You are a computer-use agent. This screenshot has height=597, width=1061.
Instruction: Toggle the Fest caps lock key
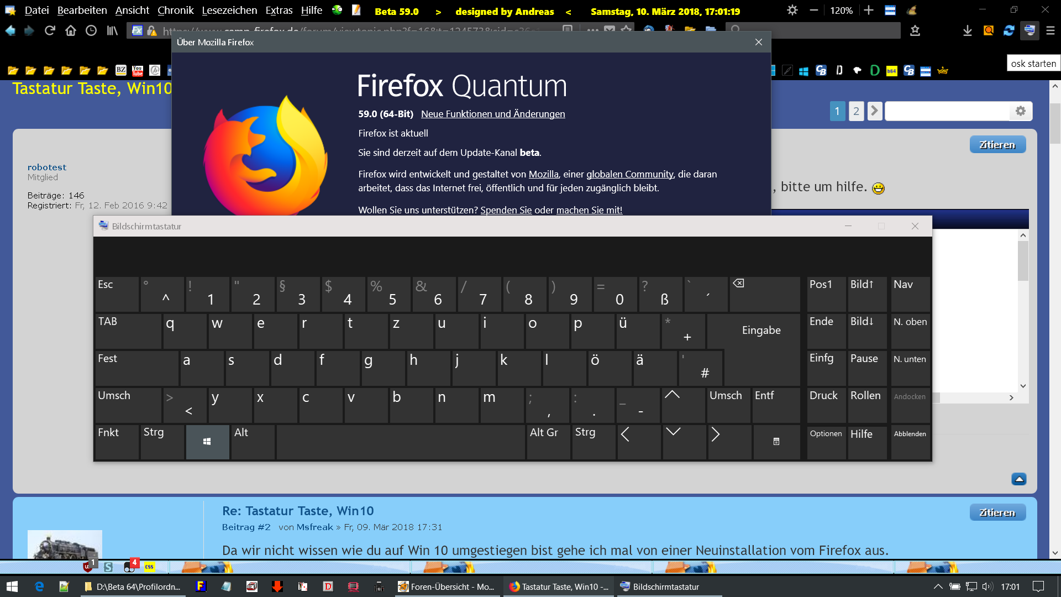136,368
